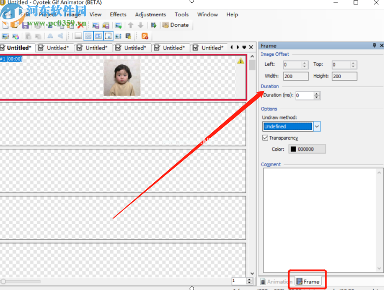Click the orange RSS feed icon
384x290 pixels.
point(144,36)
